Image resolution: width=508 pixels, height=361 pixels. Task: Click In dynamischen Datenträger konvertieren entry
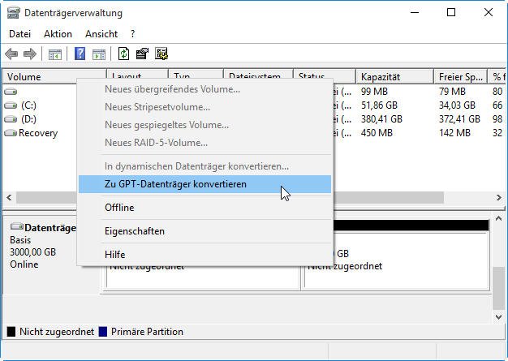204,166
